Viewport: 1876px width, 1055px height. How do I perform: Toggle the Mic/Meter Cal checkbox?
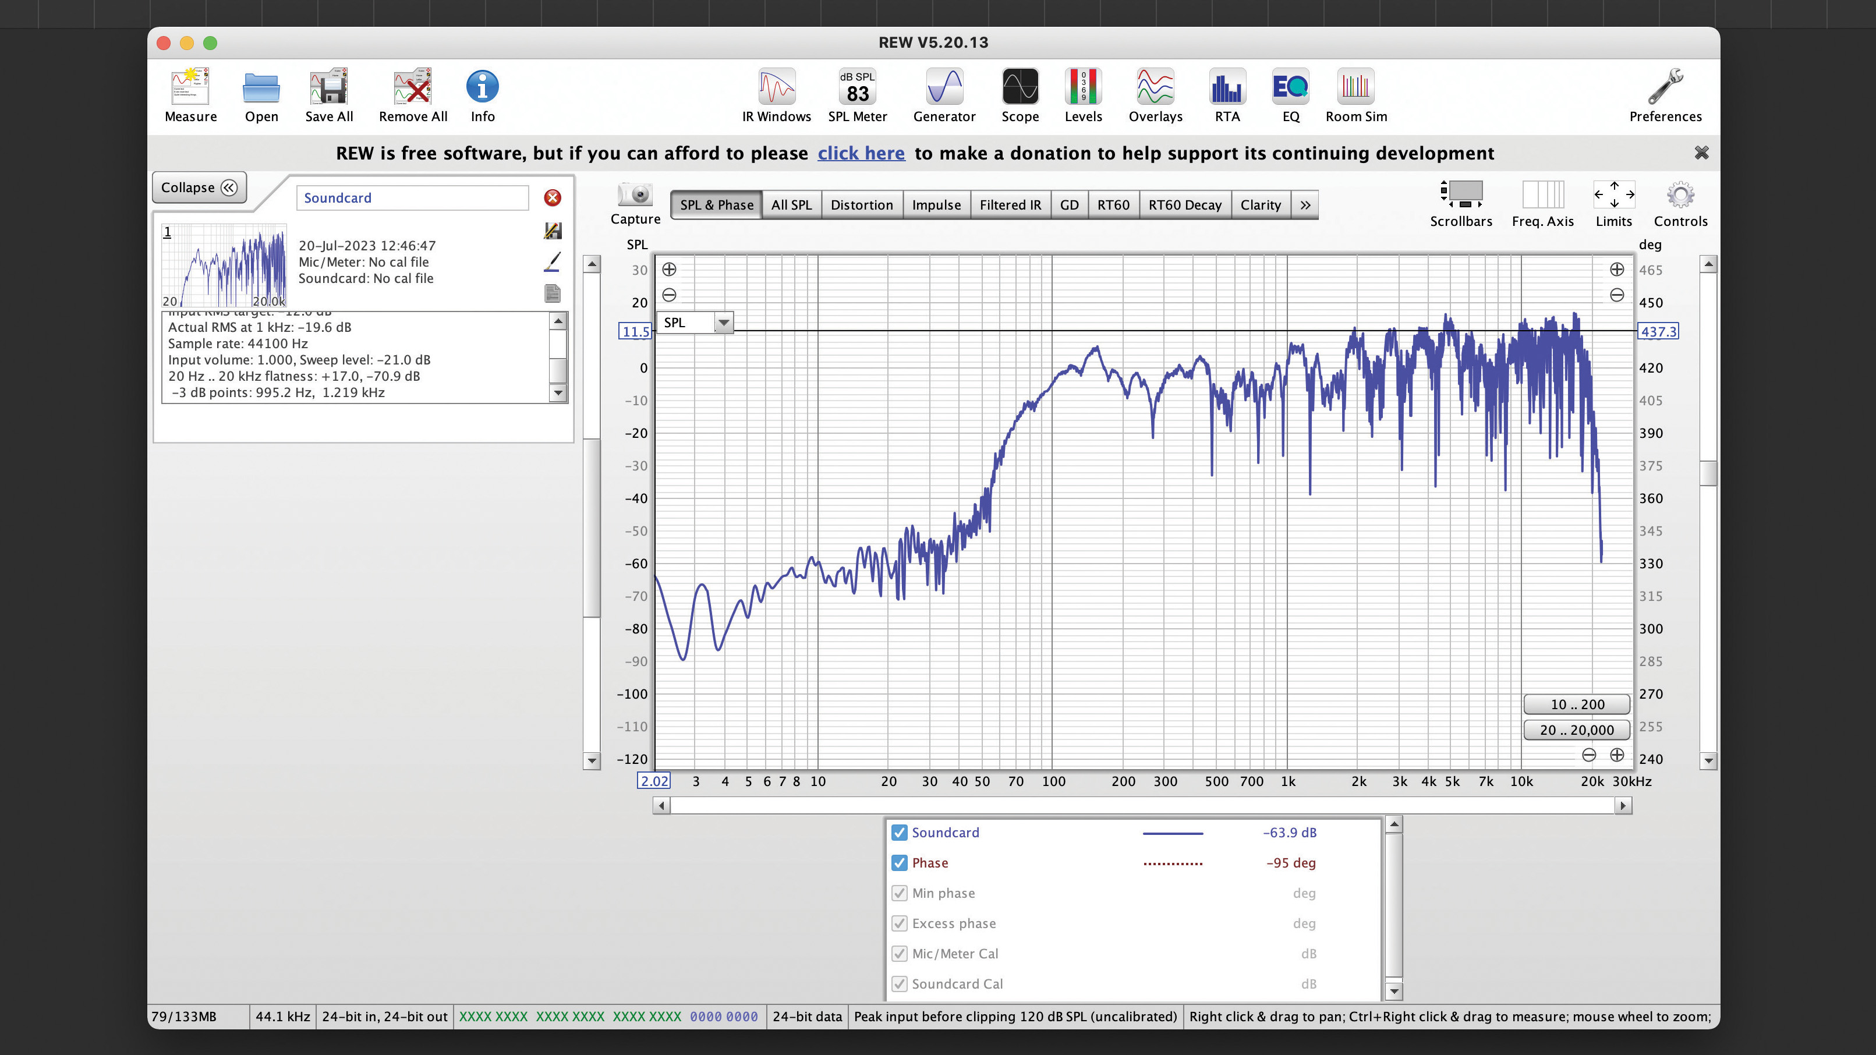click(900, 954)
